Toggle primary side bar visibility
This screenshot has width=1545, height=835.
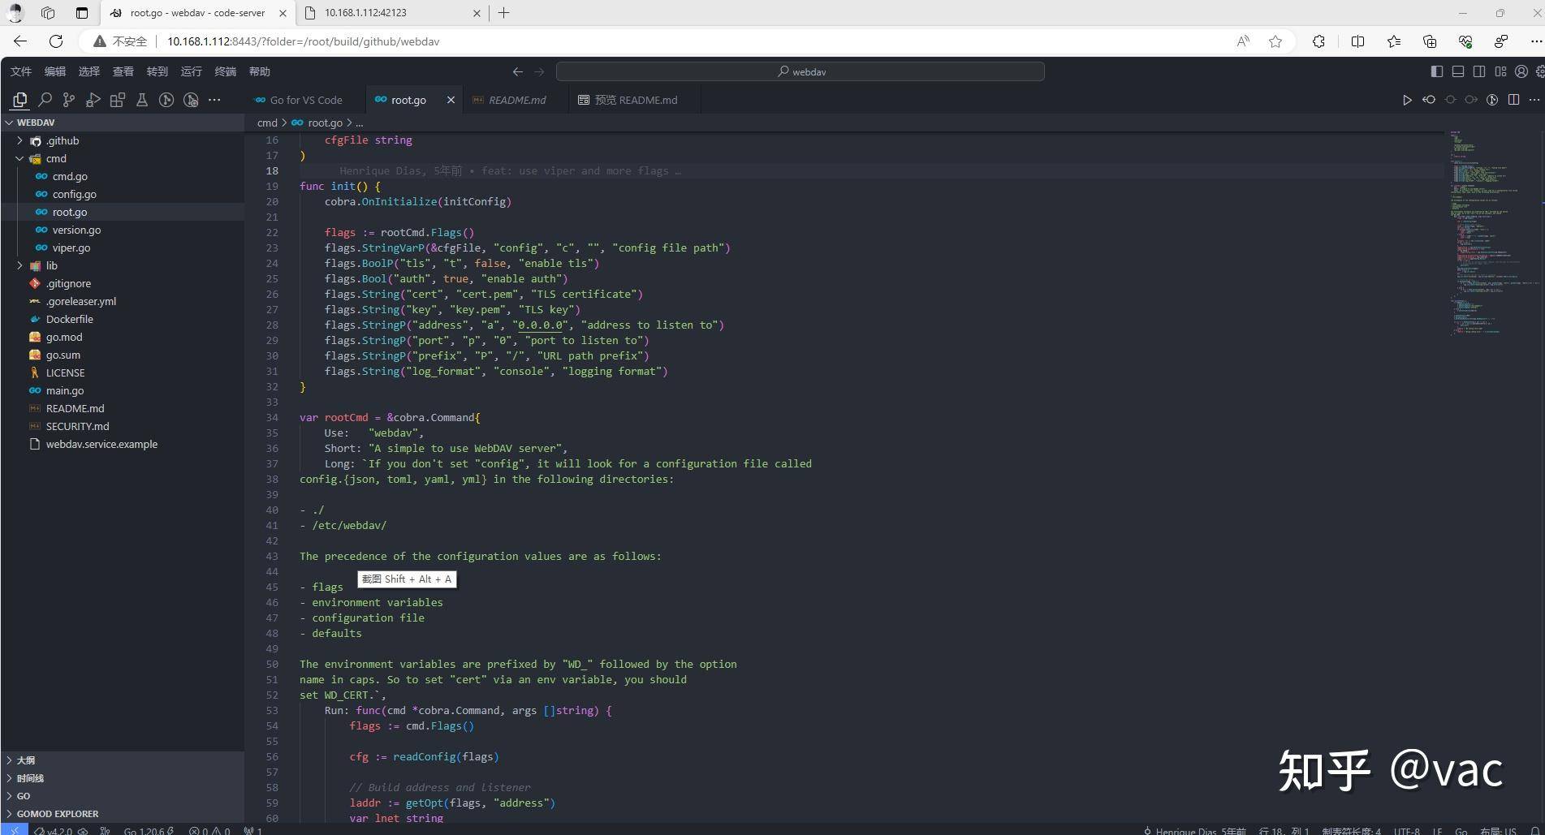point(1437,71)
